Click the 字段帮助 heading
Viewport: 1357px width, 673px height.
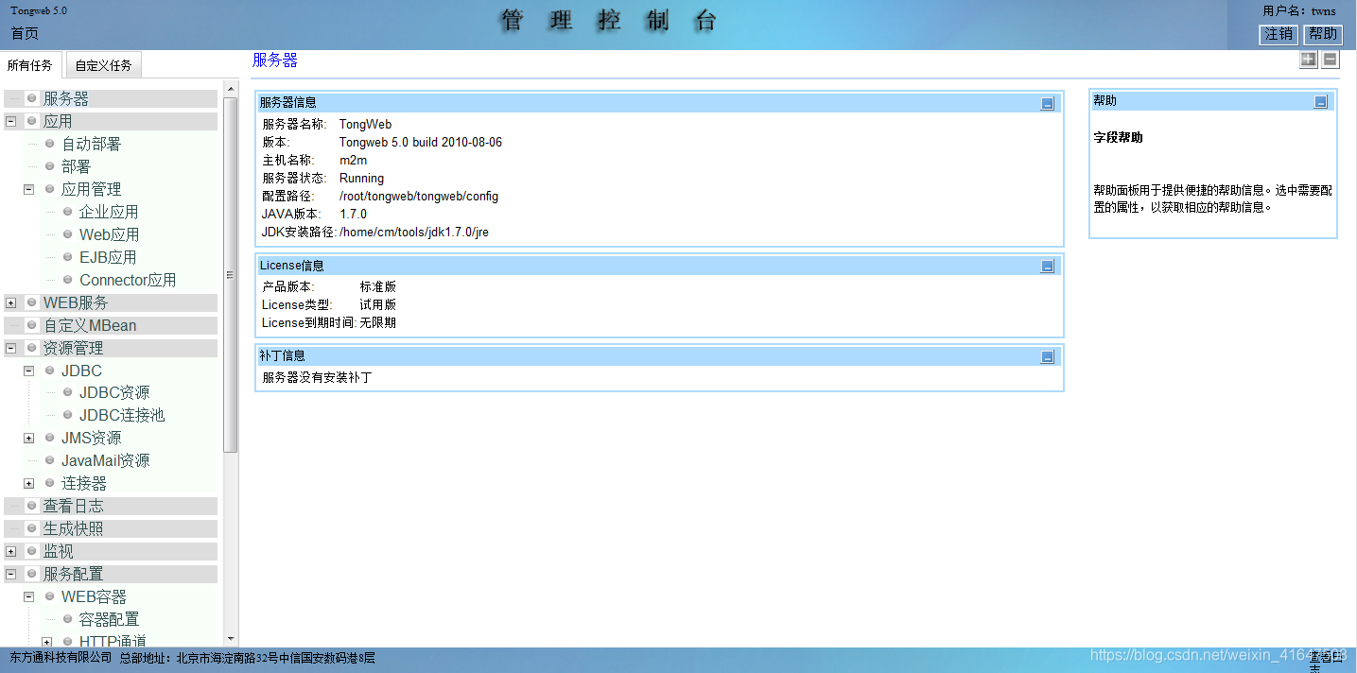tap(1118, 137)
